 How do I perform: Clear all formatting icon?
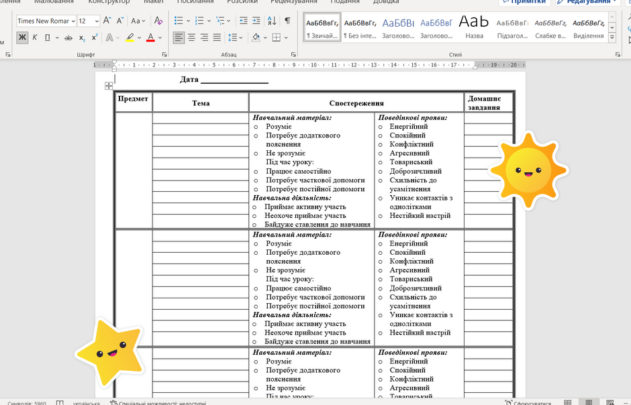(x=158, y=21)
